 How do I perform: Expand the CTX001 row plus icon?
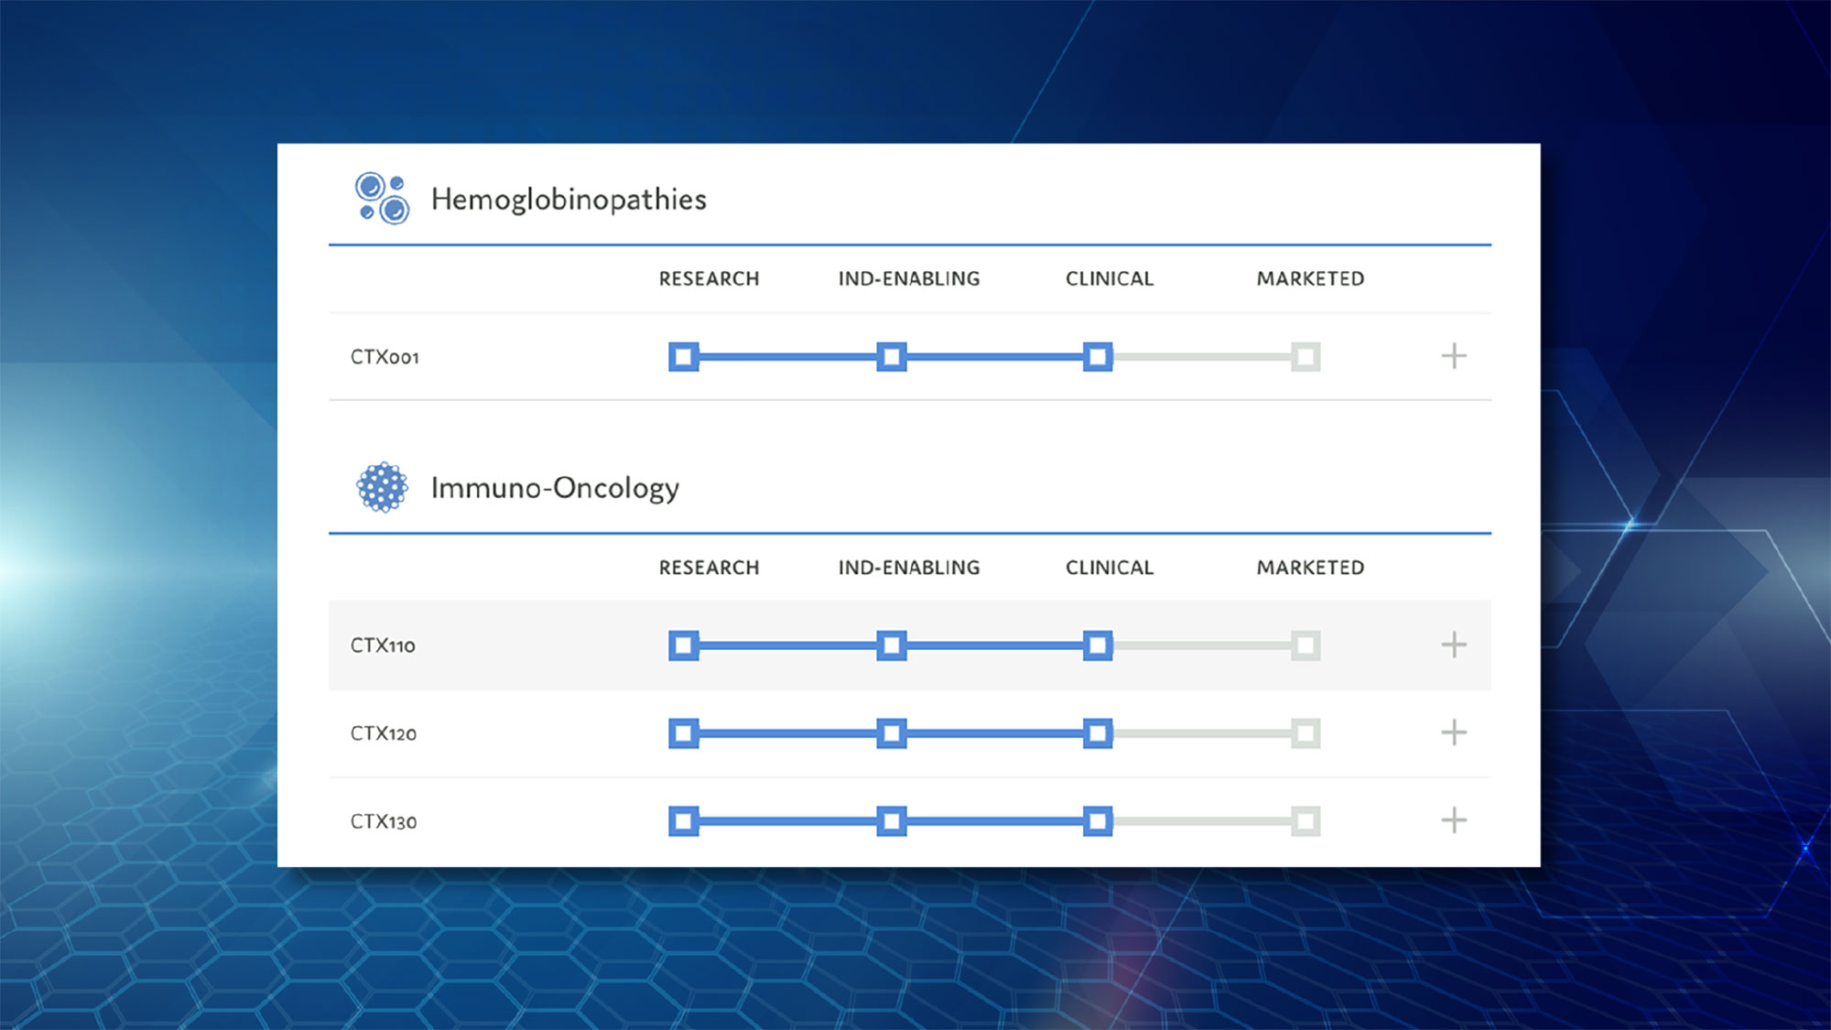pos(1454,356)
